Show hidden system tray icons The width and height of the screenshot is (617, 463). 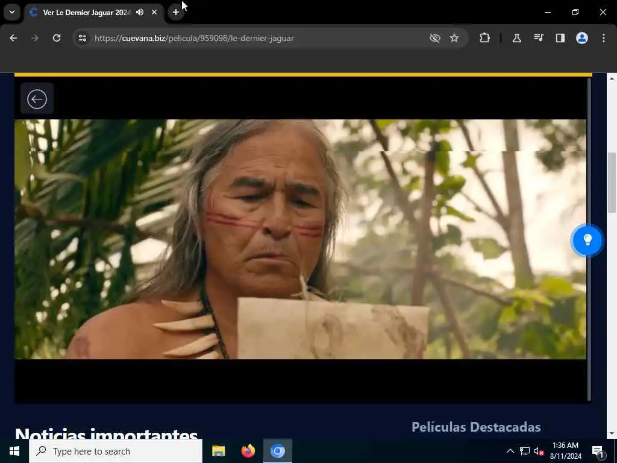pyautogui.click(x=510, y=451)
